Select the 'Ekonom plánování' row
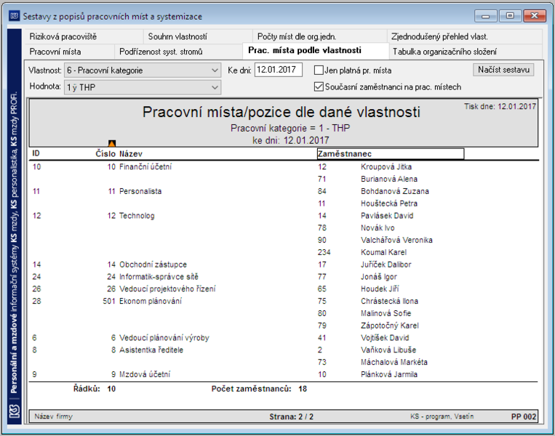Screen dimensions: 555x436 click(x=151, y=301)
